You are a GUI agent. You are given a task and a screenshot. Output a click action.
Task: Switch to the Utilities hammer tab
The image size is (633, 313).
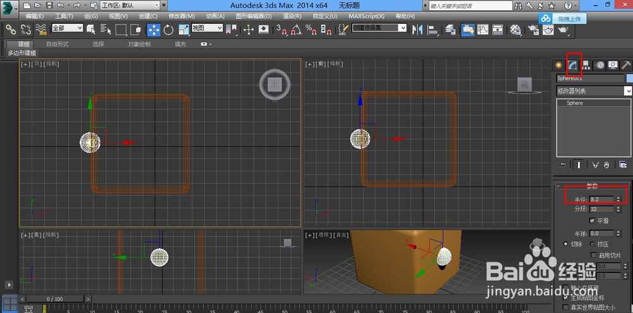(626, 65)
